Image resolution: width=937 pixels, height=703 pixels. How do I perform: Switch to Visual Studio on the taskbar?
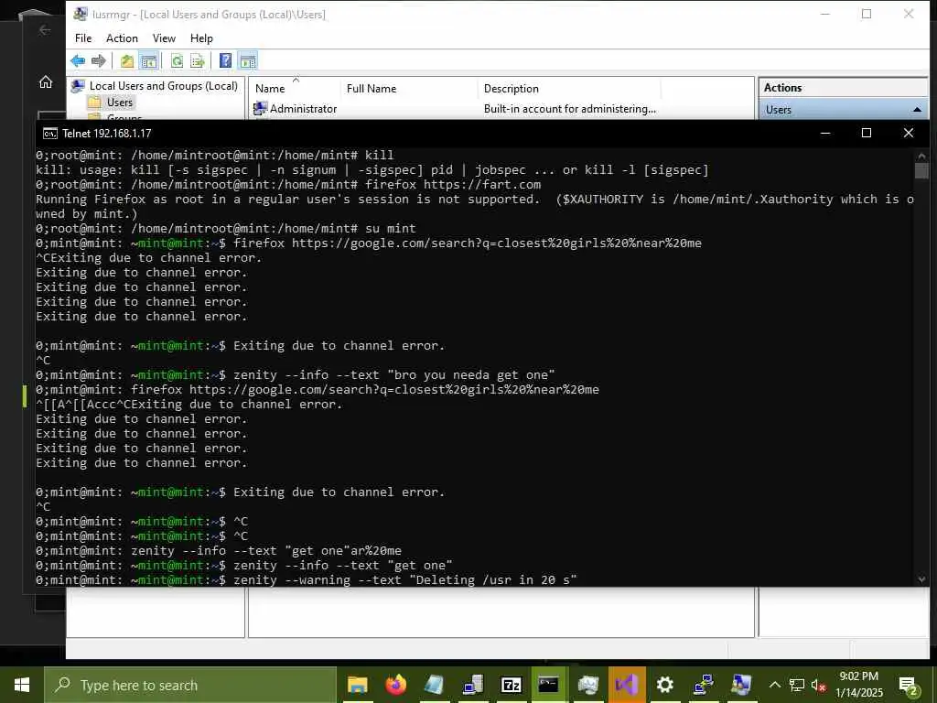click(x=627, y=685)
